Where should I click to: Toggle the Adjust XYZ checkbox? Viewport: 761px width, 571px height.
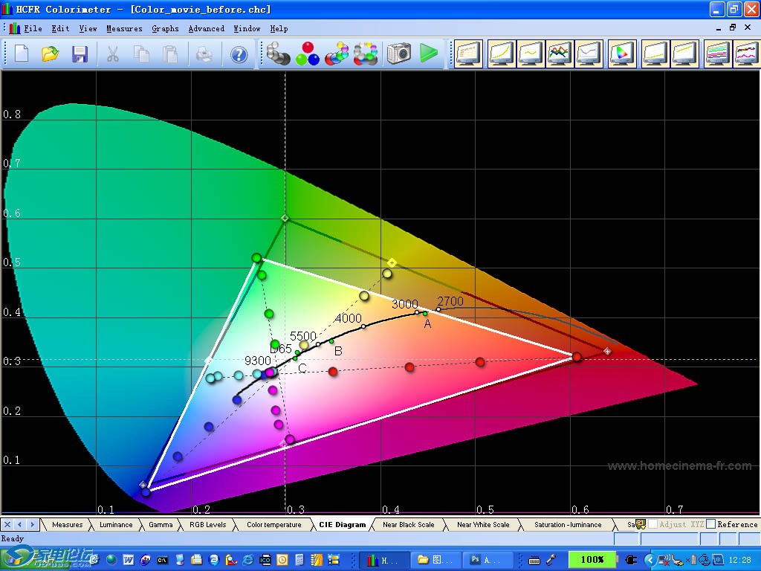(x=652, y=524)
